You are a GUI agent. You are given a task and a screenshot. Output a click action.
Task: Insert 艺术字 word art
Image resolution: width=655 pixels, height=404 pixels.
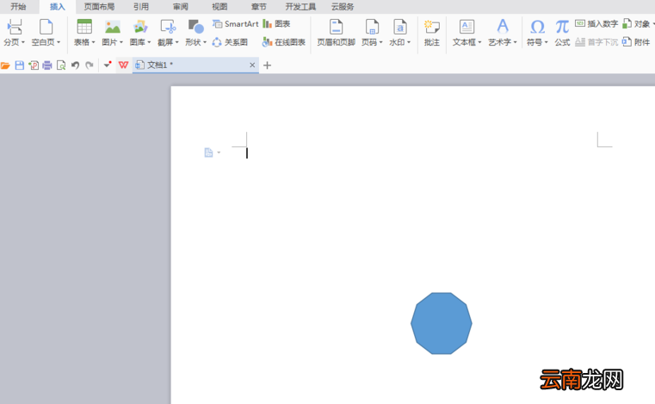[x=503, y=27]
